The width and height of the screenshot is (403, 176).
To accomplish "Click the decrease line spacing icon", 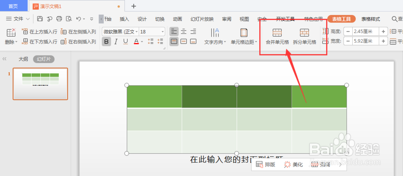I will (160, 41).
